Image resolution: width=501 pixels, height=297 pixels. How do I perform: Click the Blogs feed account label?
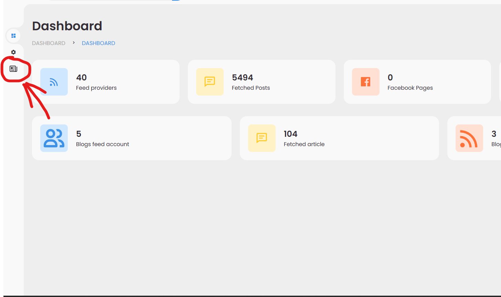tap(103, 144)
